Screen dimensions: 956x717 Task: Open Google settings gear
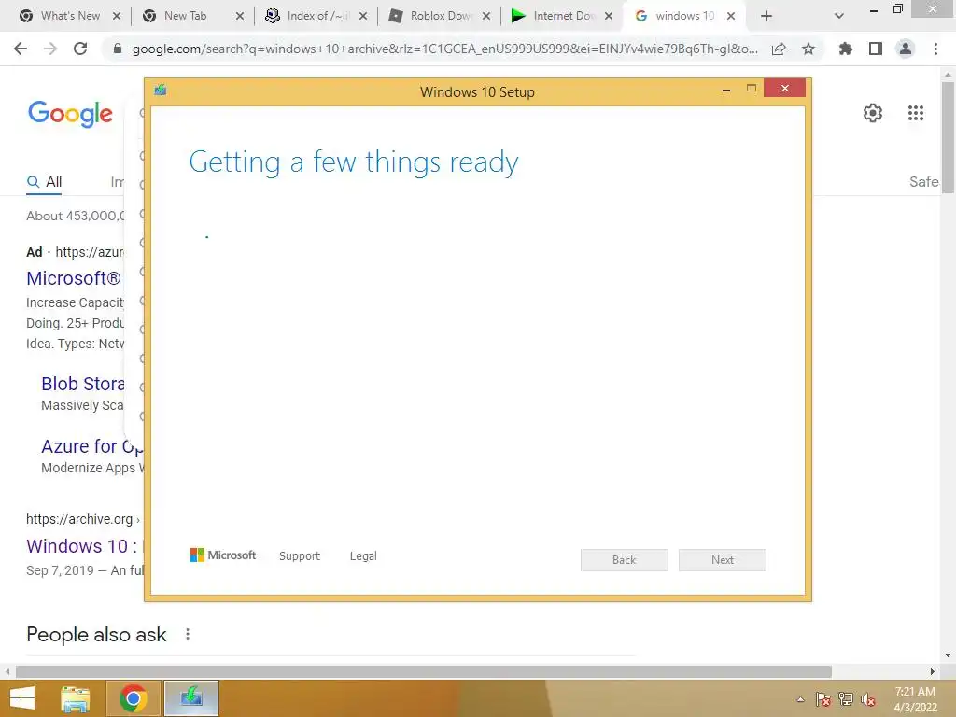[x=873, y=113]
